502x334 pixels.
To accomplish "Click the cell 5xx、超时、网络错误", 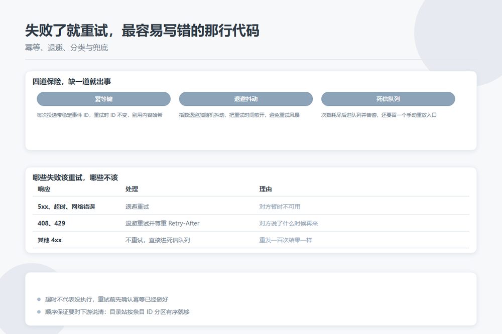I will [66, 207].
